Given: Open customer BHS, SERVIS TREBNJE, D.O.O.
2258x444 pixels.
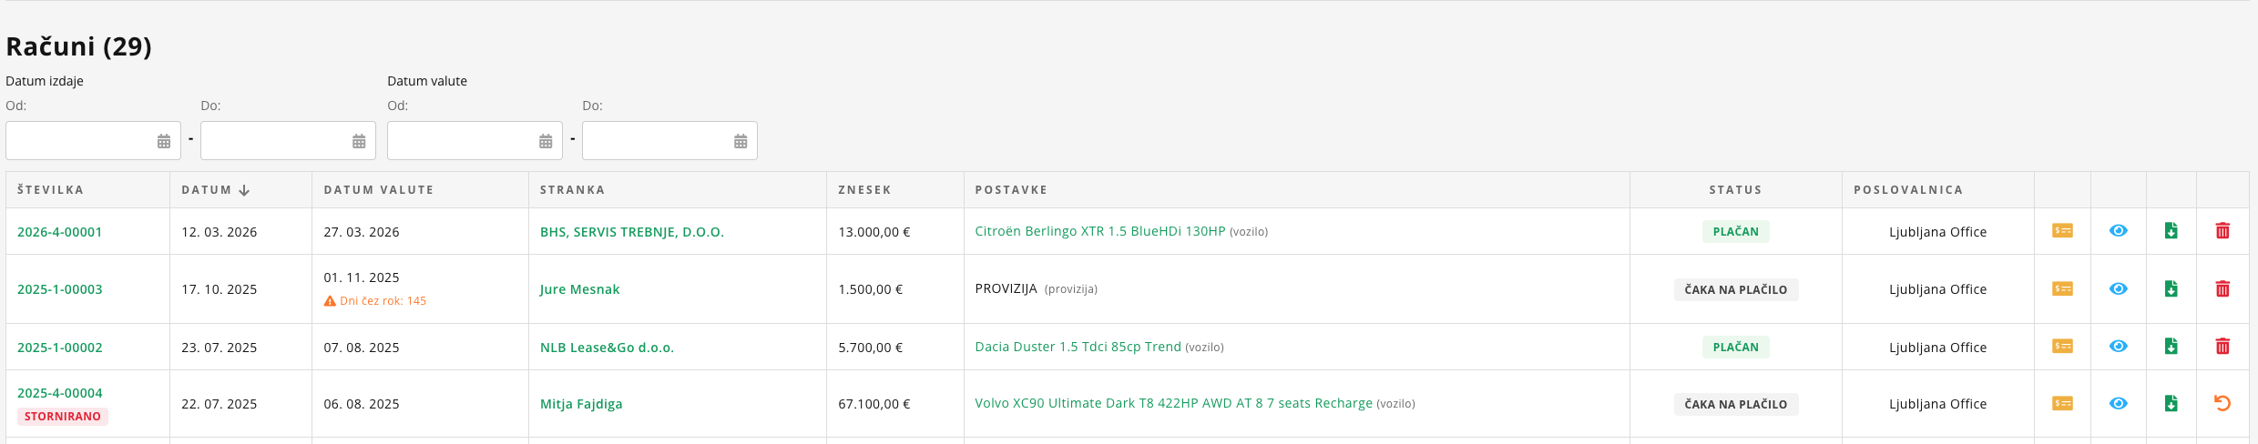Looking at the screenshot, I should coord(632,232).
